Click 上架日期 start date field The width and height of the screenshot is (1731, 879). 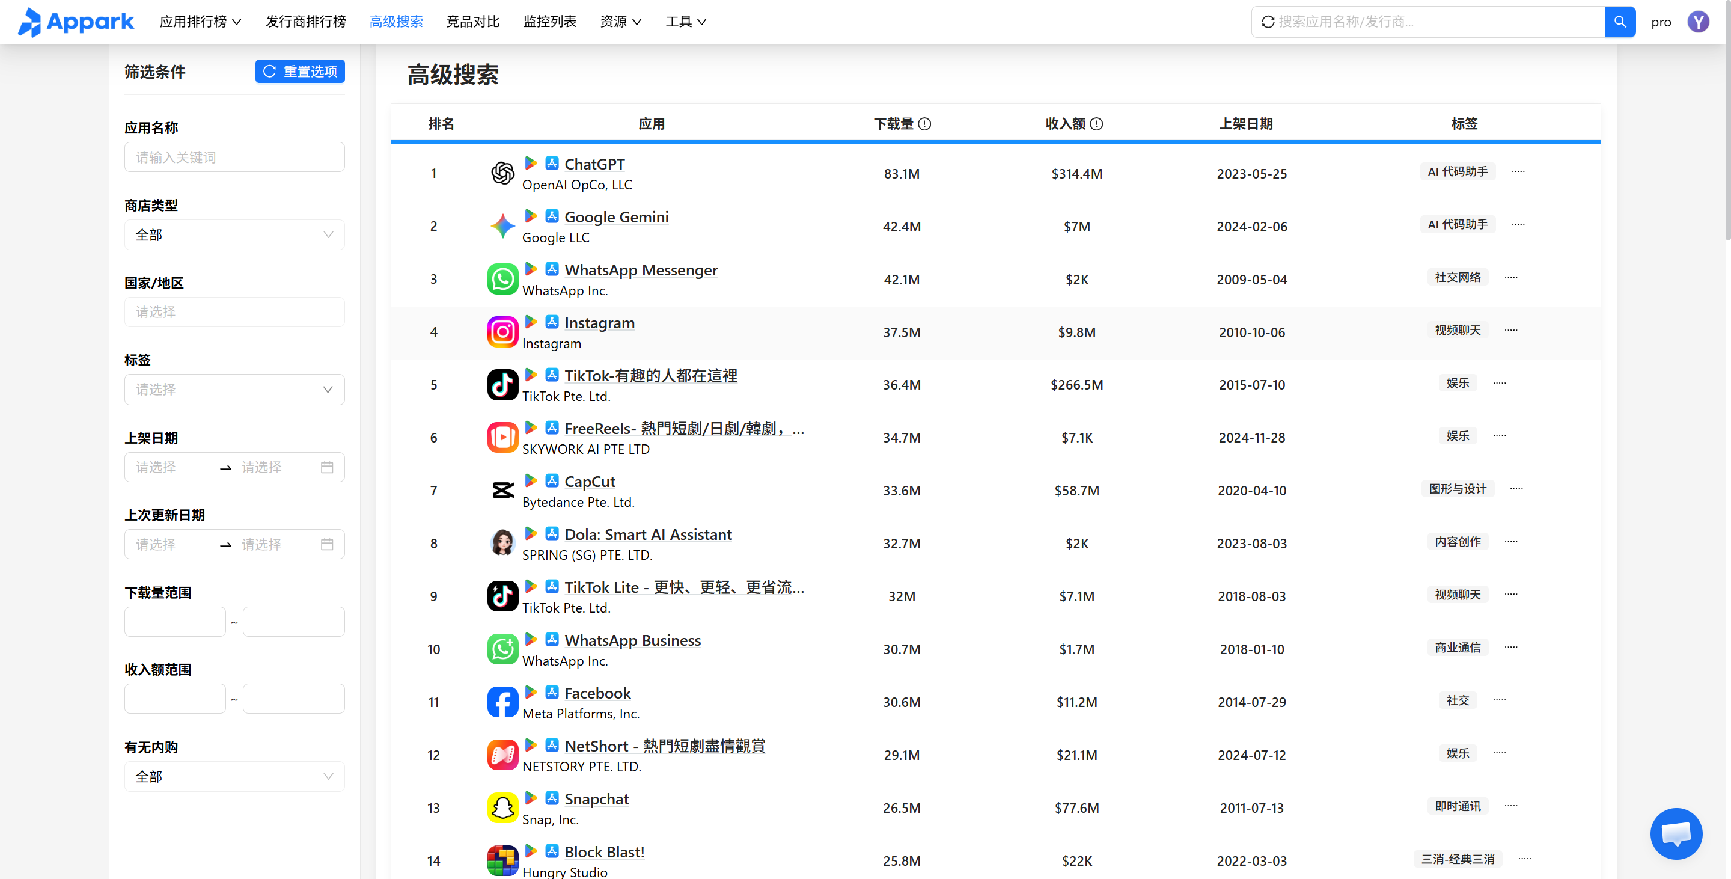(x=171, y=467)
